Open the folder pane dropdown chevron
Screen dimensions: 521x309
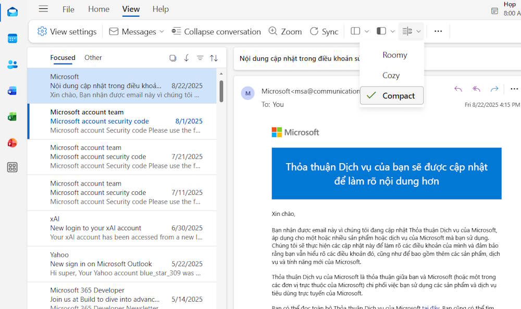coord(366,31)
